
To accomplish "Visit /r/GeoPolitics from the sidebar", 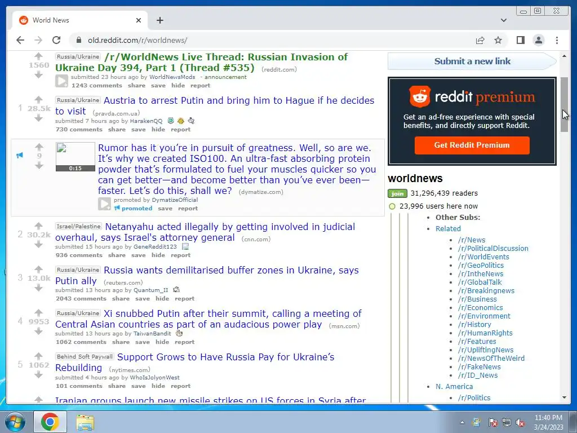I will point(481,266).
